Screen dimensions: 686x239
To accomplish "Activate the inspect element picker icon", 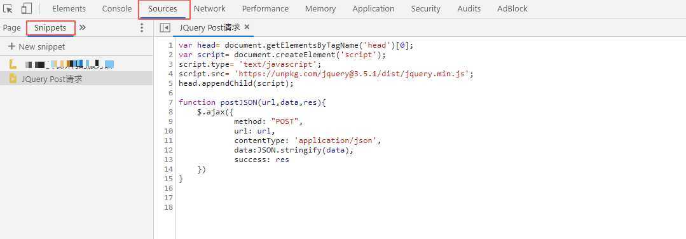I will (x=8, y=8).
